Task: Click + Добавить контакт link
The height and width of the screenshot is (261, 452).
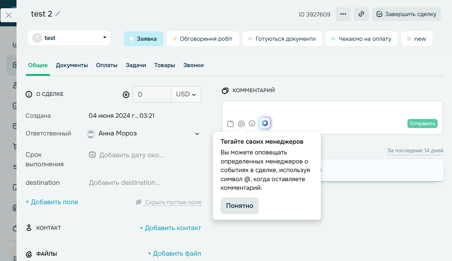Action: [170, 228]
